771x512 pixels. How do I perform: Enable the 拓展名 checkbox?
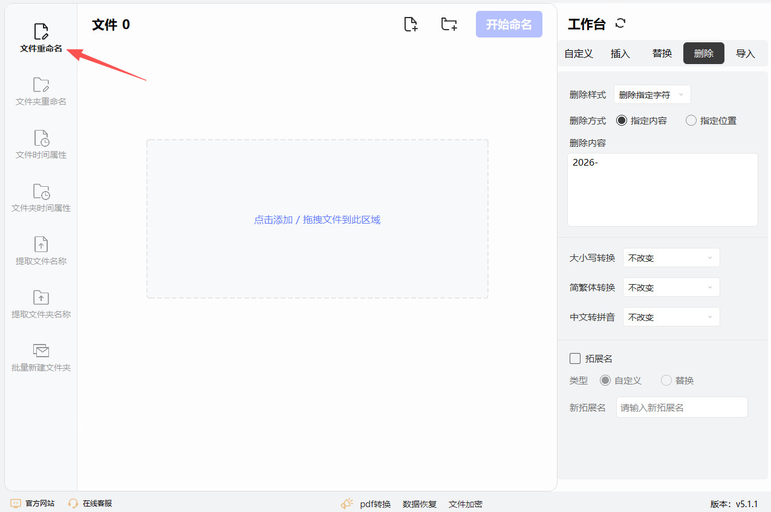pyautogui.click(x=575, y=358)
